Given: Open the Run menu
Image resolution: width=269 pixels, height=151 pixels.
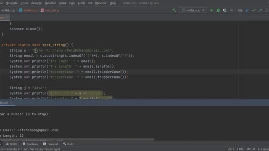Looking at the screenshot, I should (x=72, y=3).
